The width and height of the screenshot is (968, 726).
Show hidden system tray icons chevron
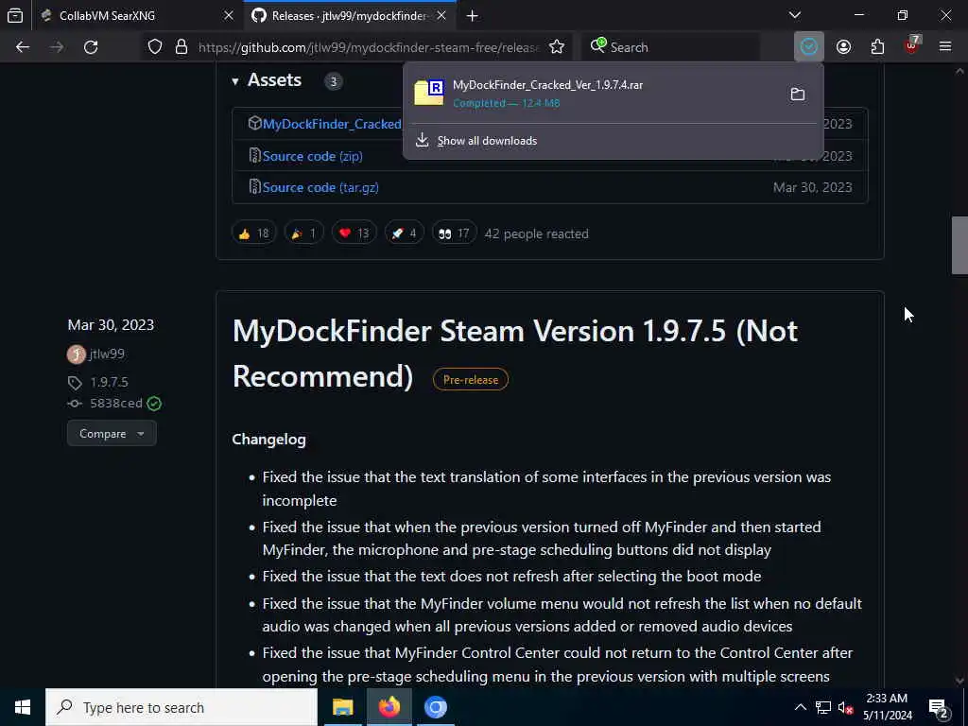pos(800,707)
